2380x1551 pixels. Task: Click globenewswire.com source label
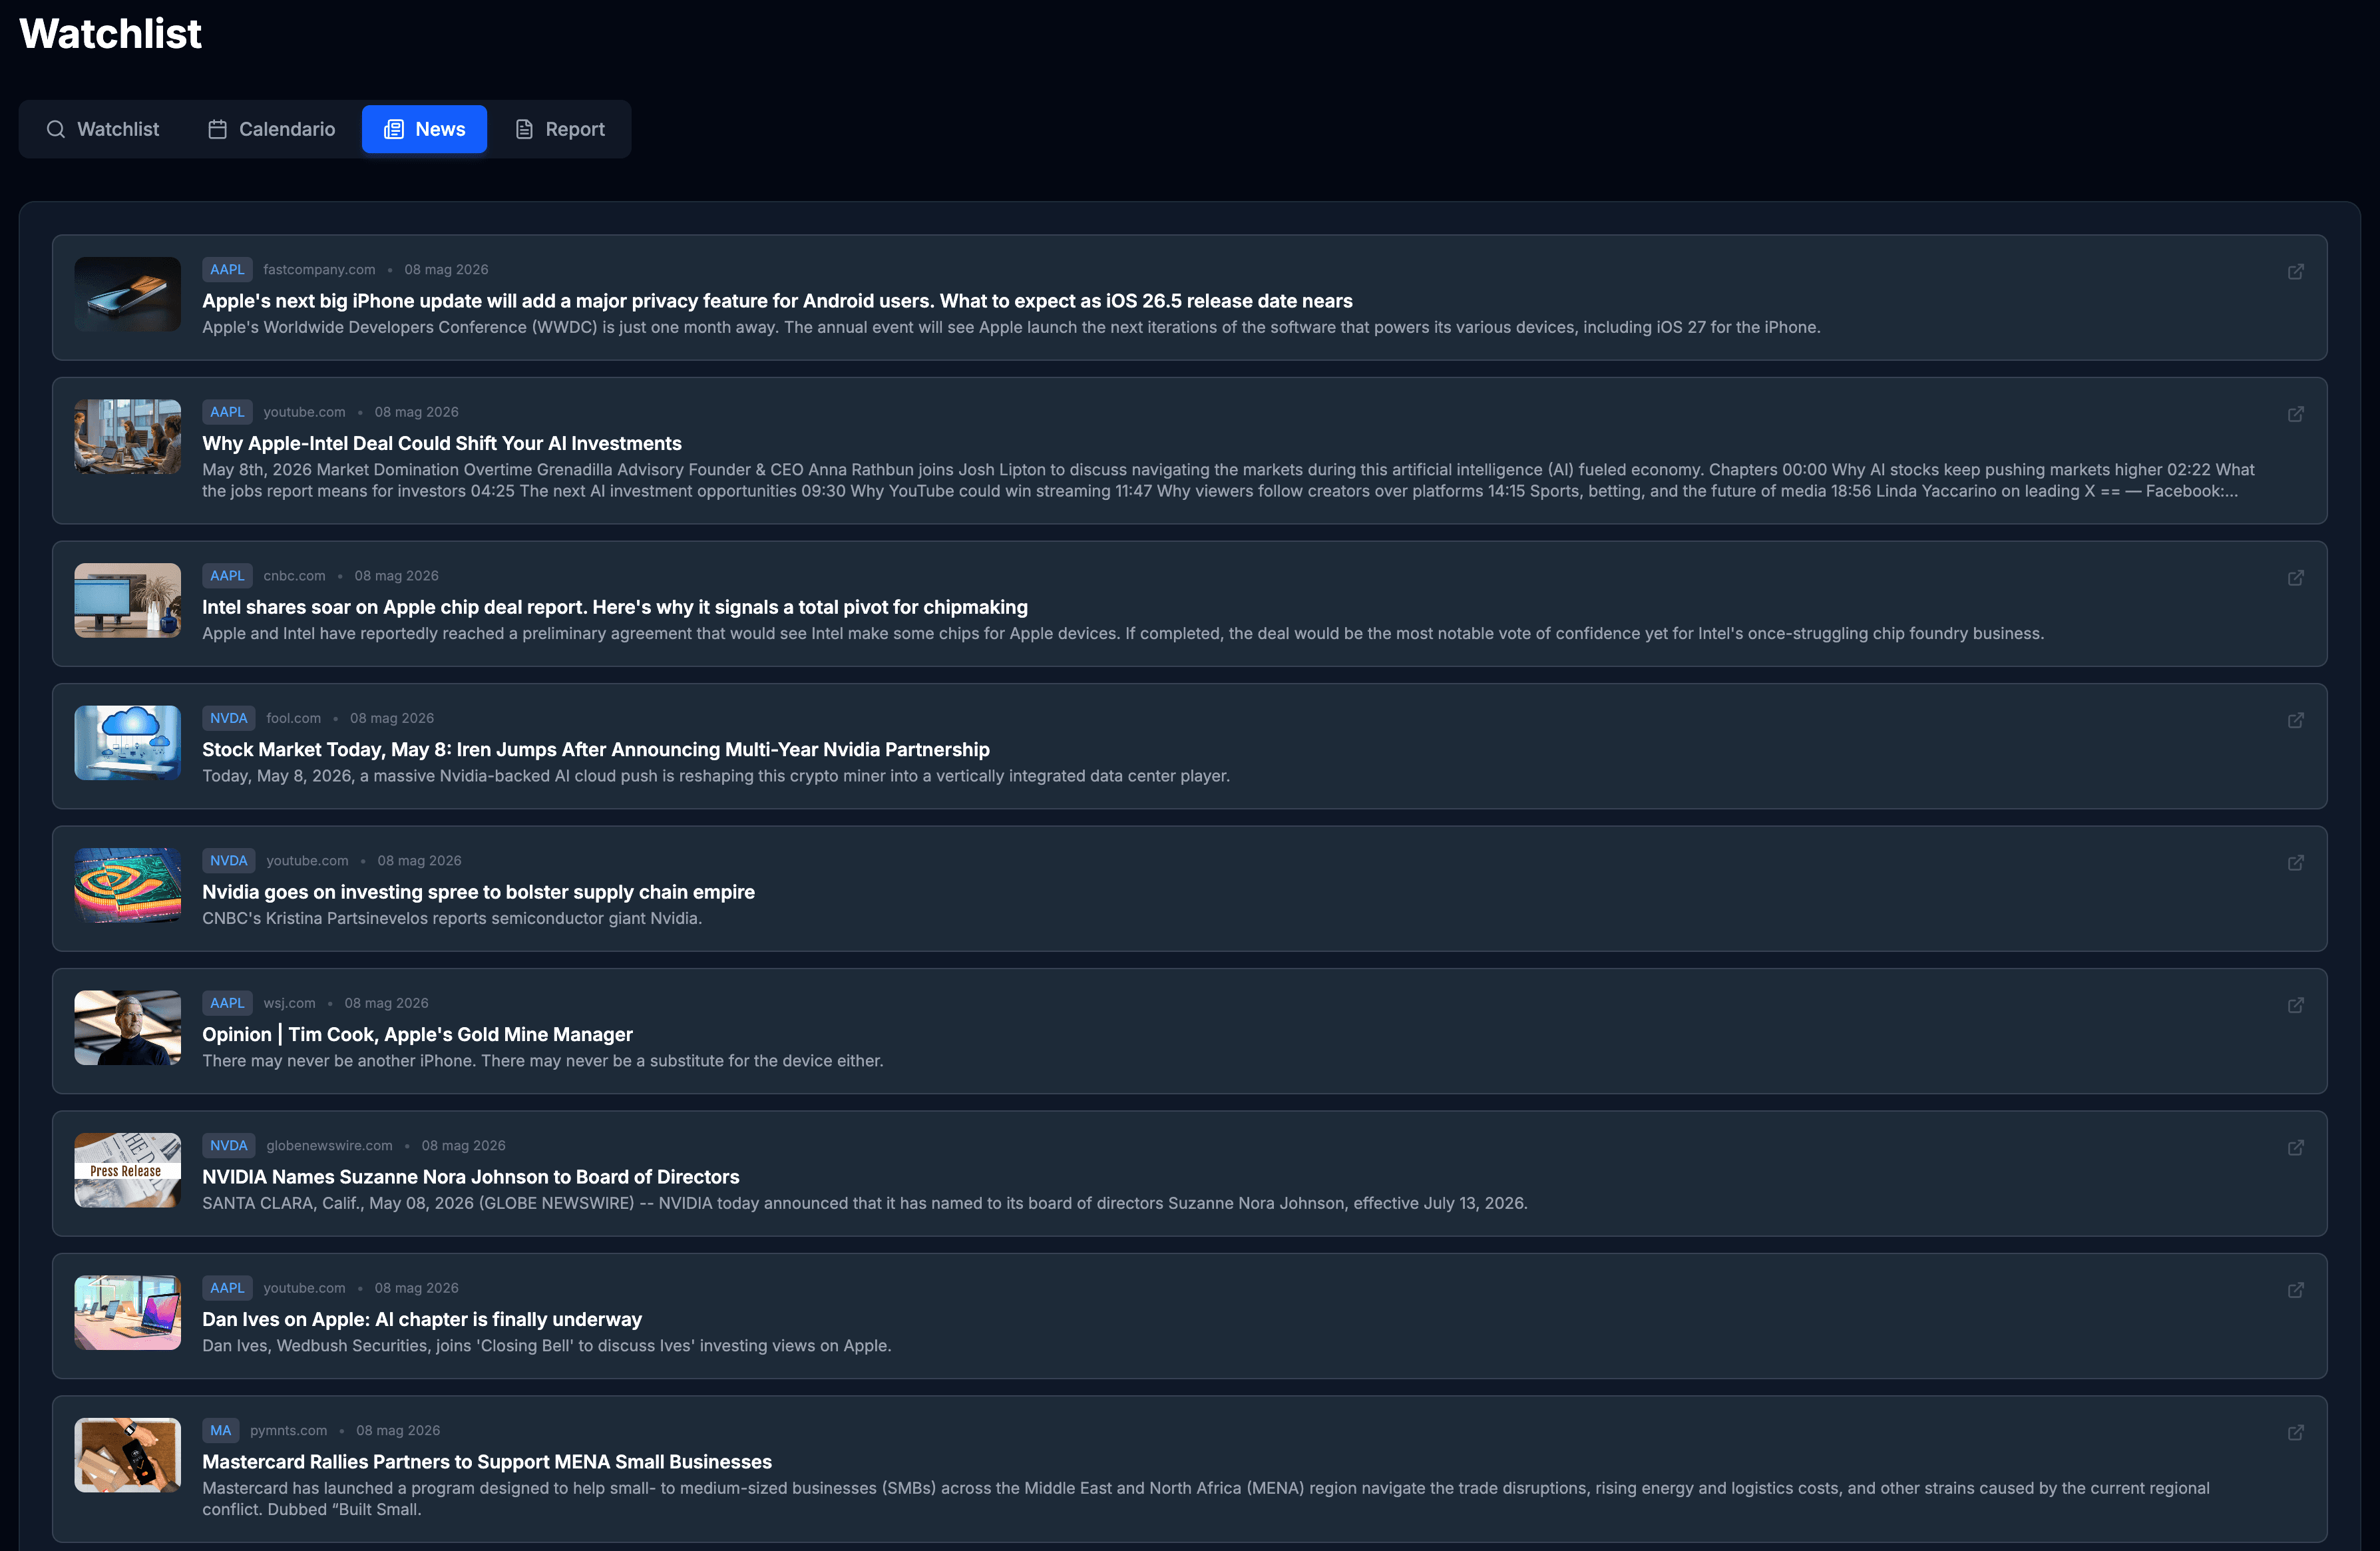click(329, 1146)
